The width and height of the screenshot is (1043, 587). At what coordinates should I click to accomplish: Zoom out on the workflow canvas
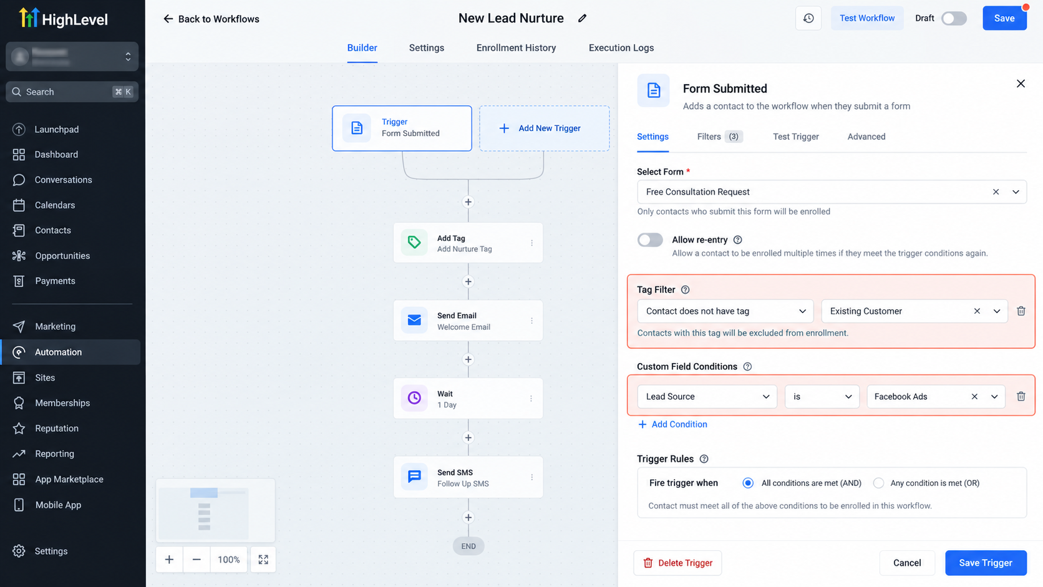point(196,560)
